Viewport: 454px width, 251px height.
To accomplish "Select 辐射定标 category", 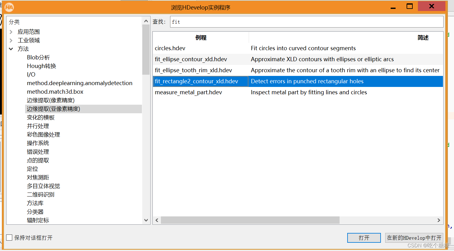I will click(38, 220).
